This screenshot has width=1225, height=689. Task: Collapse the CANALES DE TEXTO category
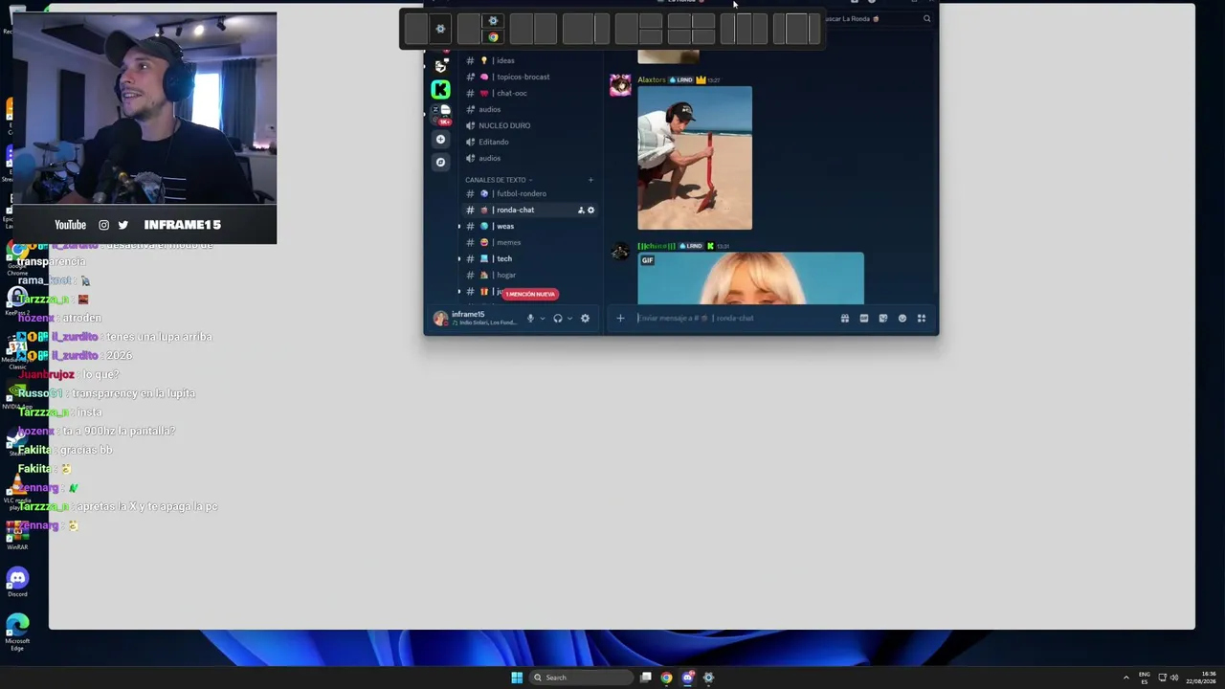(499, 180)
